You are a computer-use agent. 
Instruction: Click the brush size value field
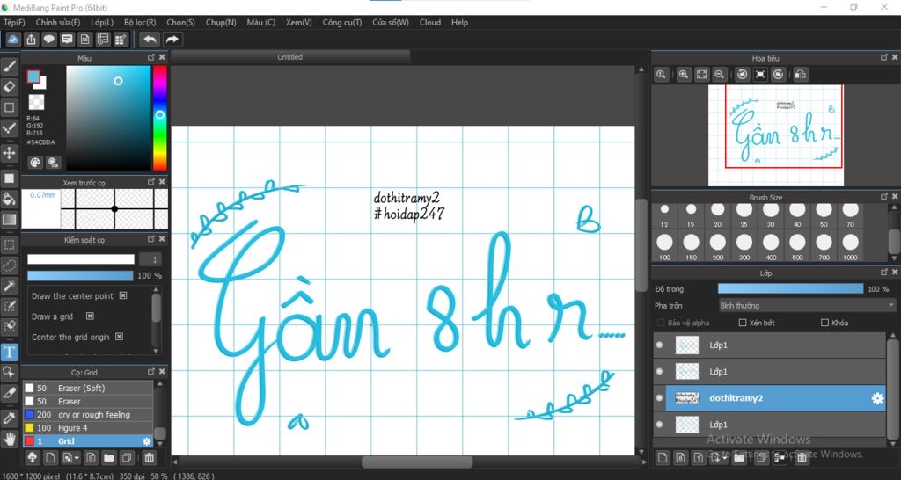tap(150, 259)
